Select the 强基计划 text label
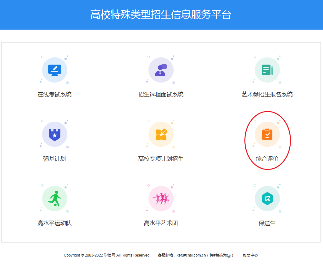Image resolution: width=323 pixels, height=266 pixels. pos(55,159)
